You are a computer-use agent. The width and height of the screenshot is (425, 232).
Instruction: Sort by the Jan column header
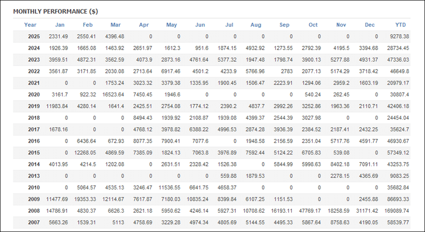(60, 25)
